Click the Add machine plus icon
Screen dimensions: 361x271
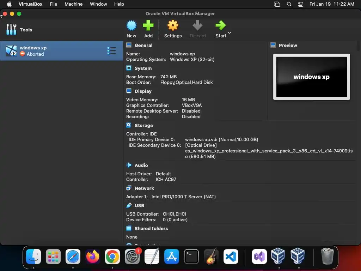(148, 25)
